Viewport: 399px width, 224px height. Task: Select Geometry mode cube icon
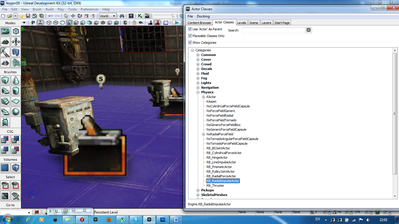point(16,31)
